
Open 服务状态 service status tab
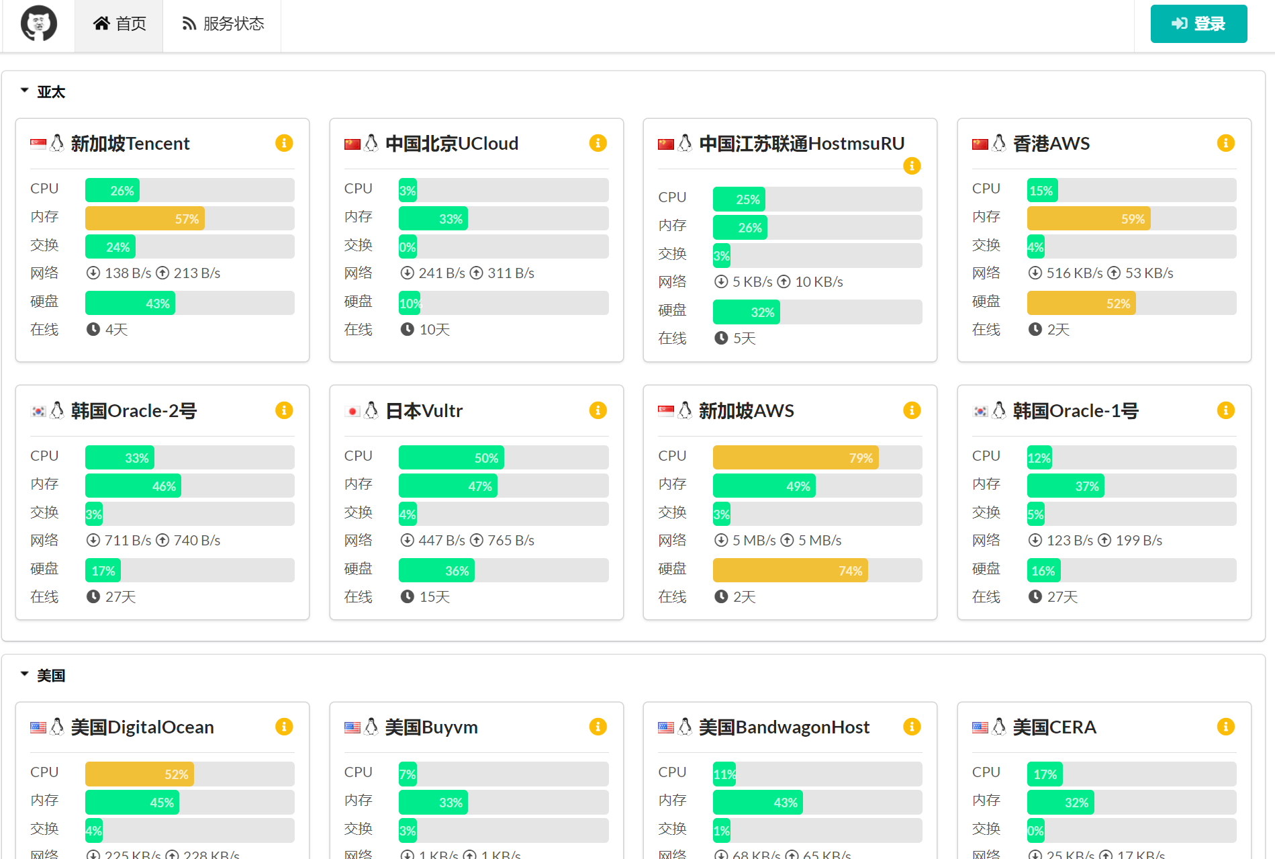pyautogui.click(x=222, y=24)
